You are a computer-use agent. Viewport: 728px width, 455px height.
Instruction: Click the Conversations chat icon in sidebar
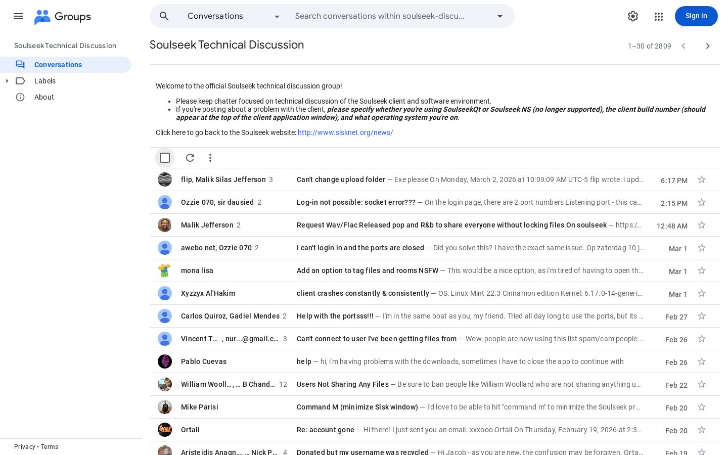[x=20, y=65]
